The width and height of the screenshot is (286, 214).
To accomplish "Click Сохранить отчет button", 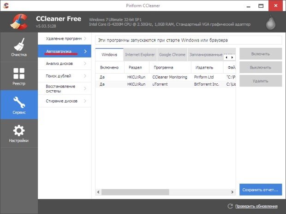I will click(261, 190).
